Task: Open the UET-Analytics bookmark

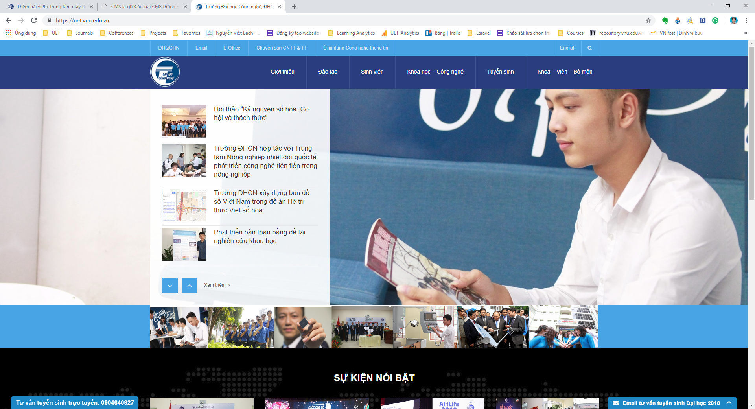Action: coord(401,33)
